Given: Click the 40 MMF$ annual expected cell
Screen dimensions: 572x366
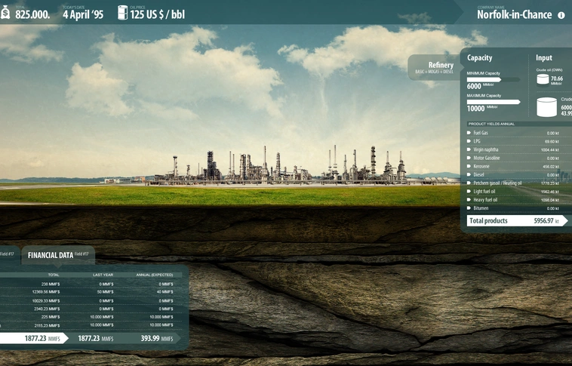Looking at the screenshot, I should (165, 292).
